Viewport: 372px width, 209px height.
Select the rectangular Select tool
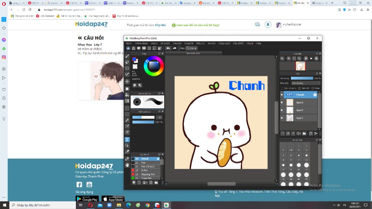pos(127,108)
